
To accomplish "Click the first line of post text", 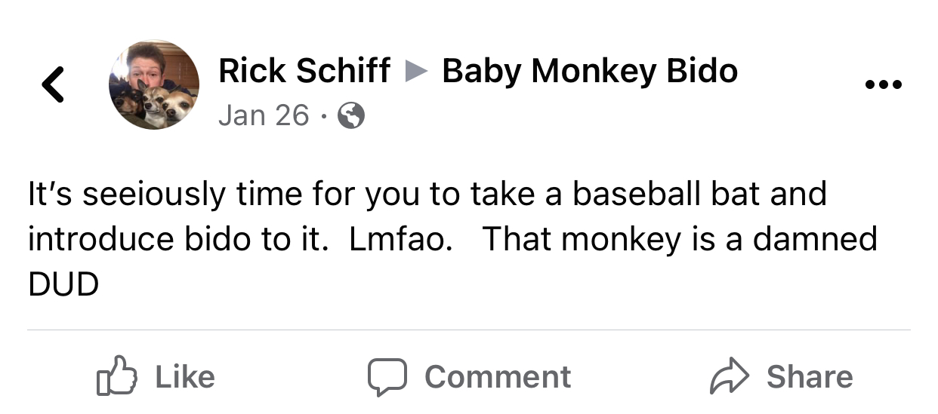I will point(427,195).
